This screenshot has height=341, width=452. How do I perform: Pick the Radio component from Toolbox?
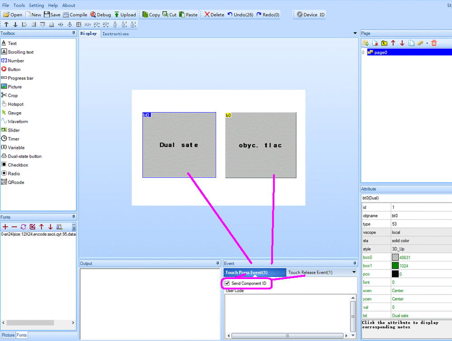point(14,173)
